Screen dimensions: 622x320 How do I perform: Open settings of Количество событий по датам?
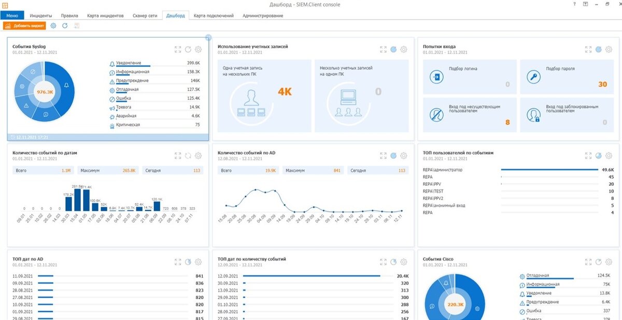click(x=199, y=155)
